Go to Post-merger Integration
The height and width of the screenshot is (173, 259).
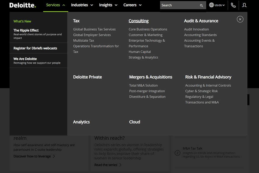point(147,91)
